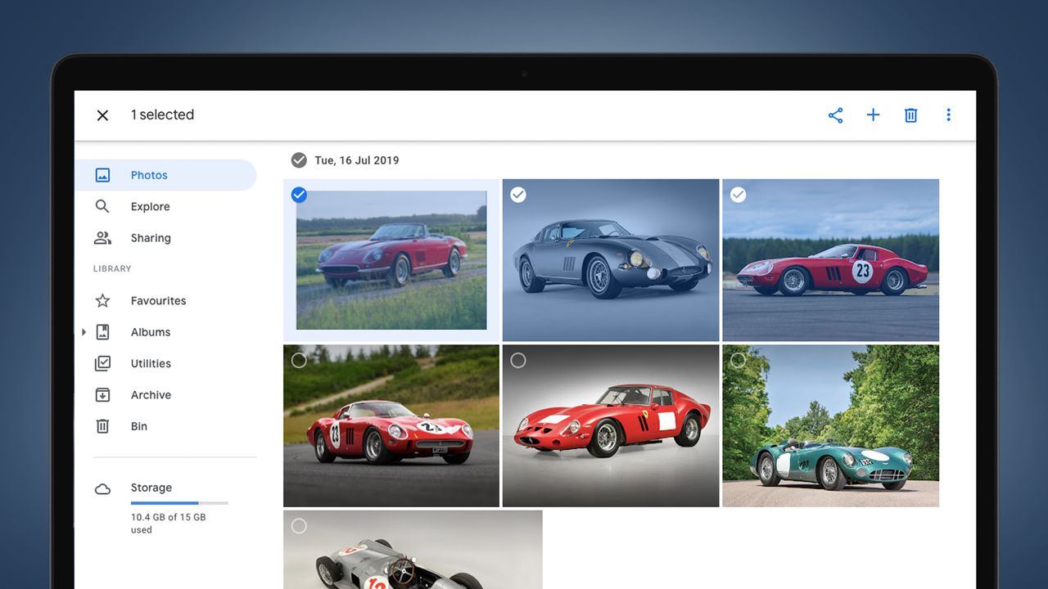Open the red number 23 car side-view thumbnail
The width and height of the screenshot is (1048, 589).
click(x=830, y=260)
